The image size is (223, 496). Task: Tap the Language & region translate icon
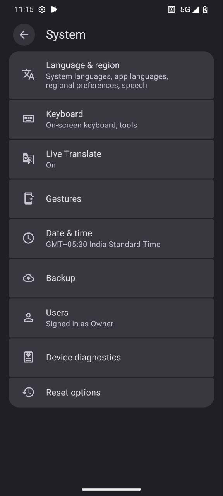[28, 74]
